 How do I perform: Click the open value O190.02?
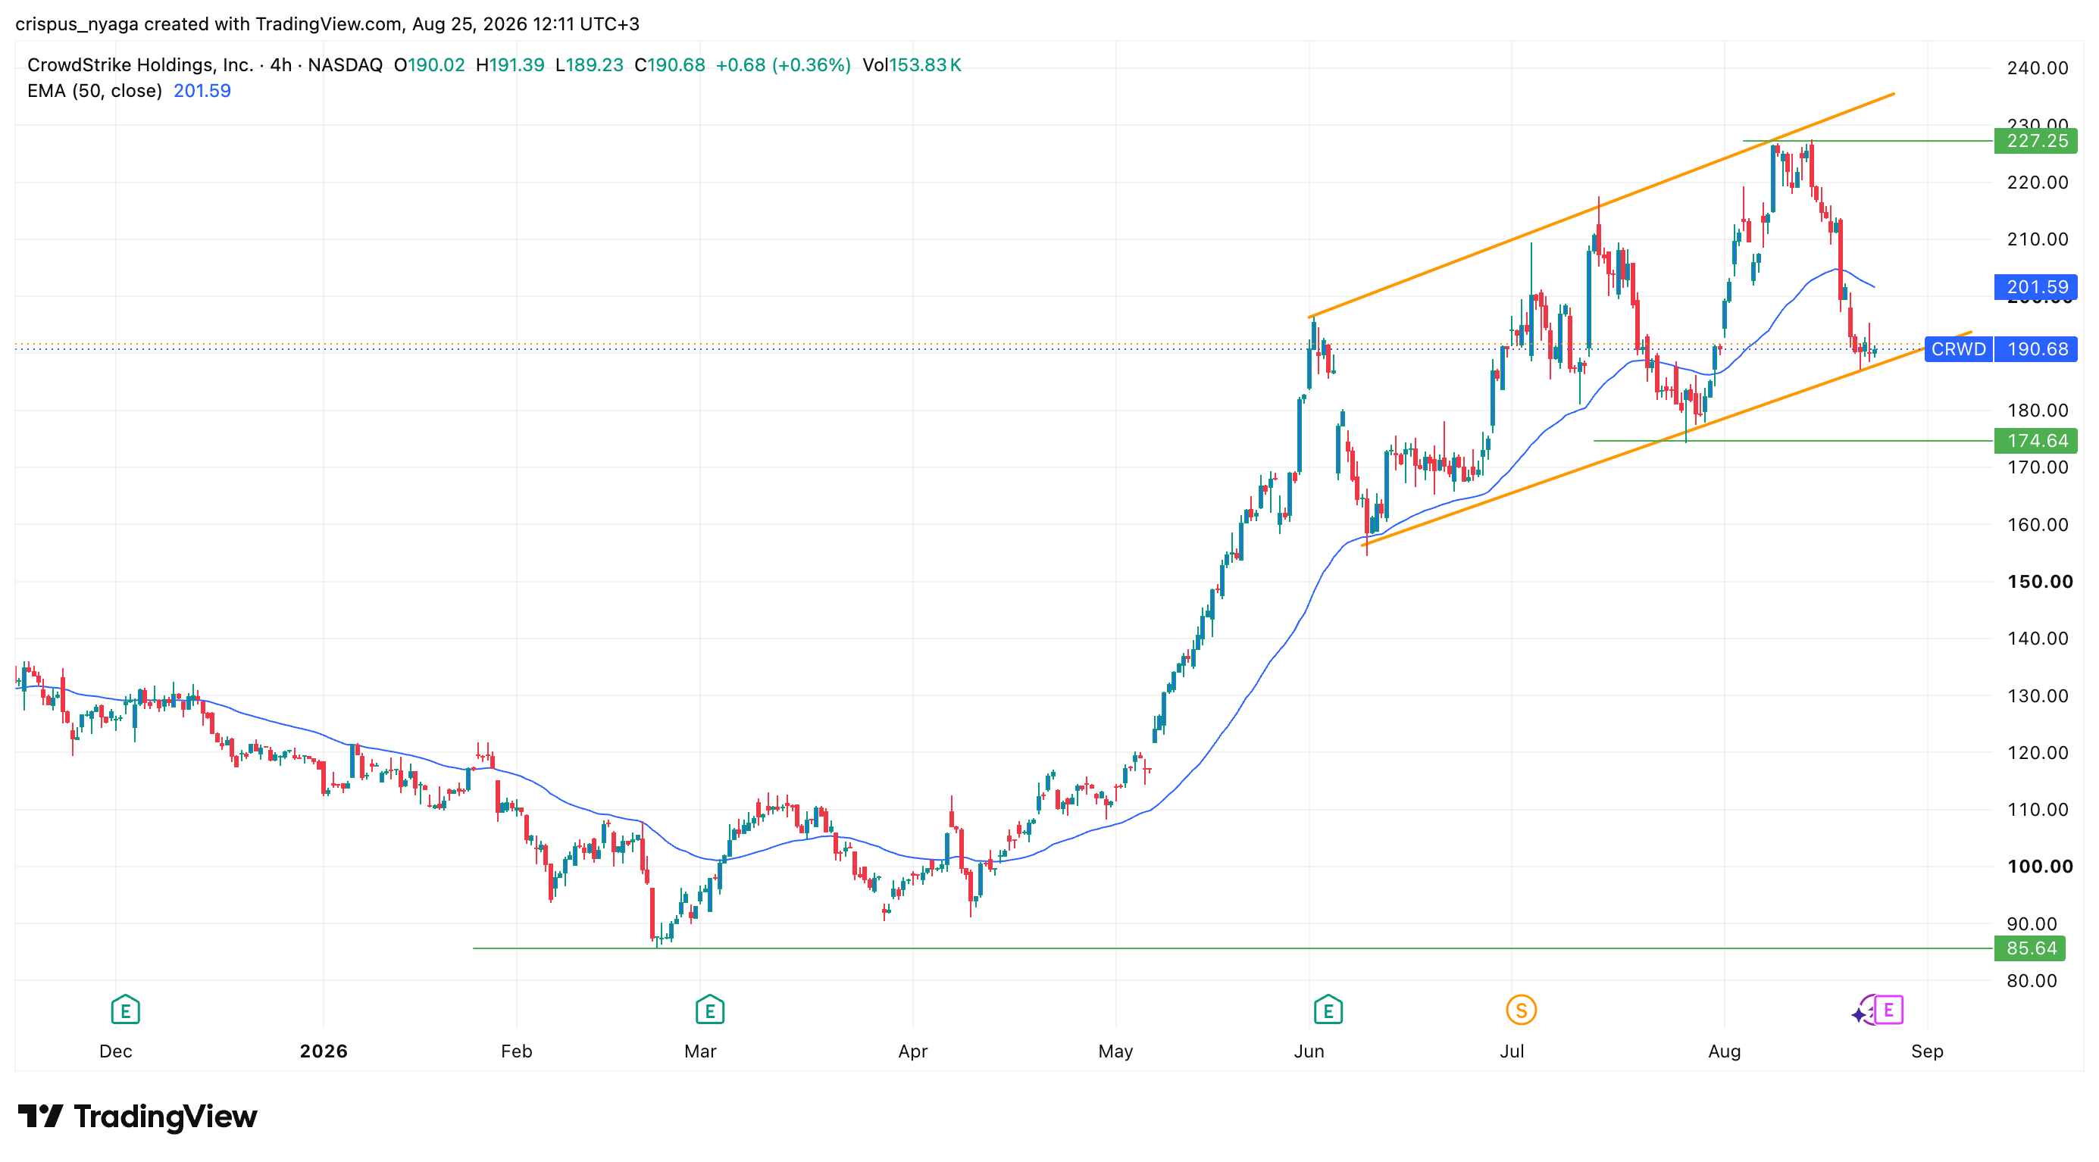(430, 65)
